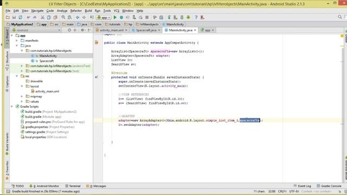Select activity_main.xml in project tree
The width and height of the screenshot is (347, 195).
[x=47, y=92]
